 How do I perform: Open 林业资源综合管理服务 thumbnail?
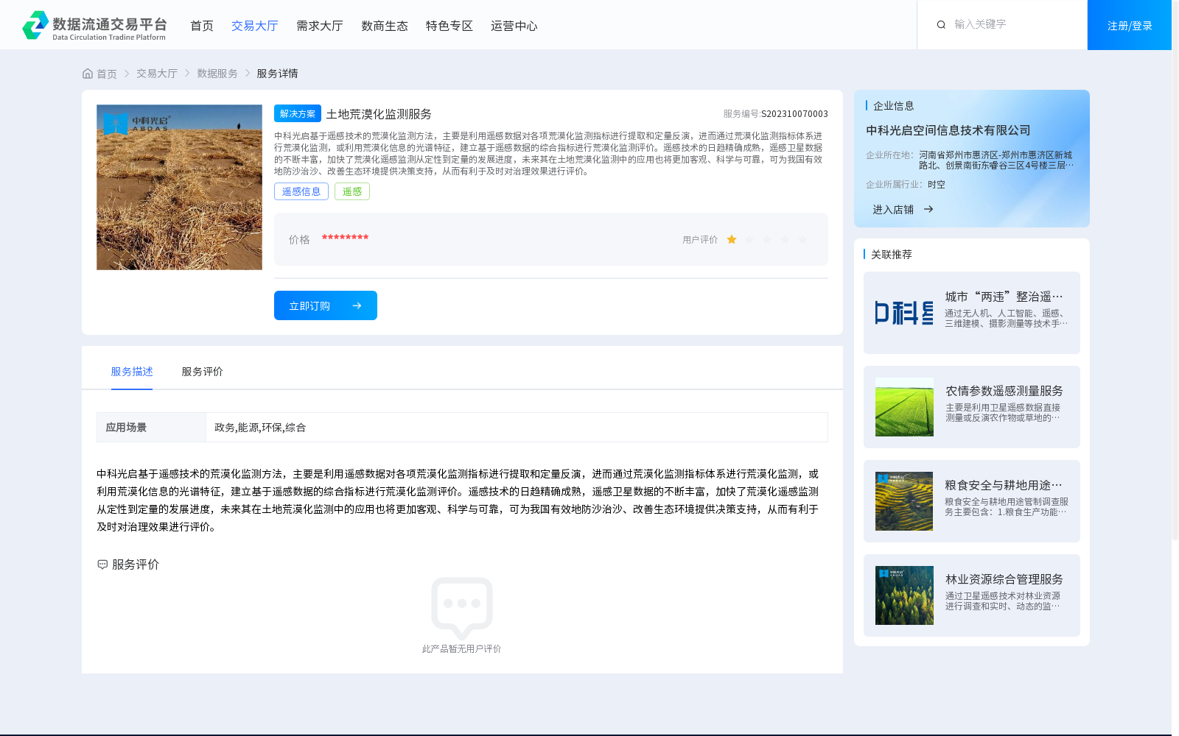(x=904, y=595)
